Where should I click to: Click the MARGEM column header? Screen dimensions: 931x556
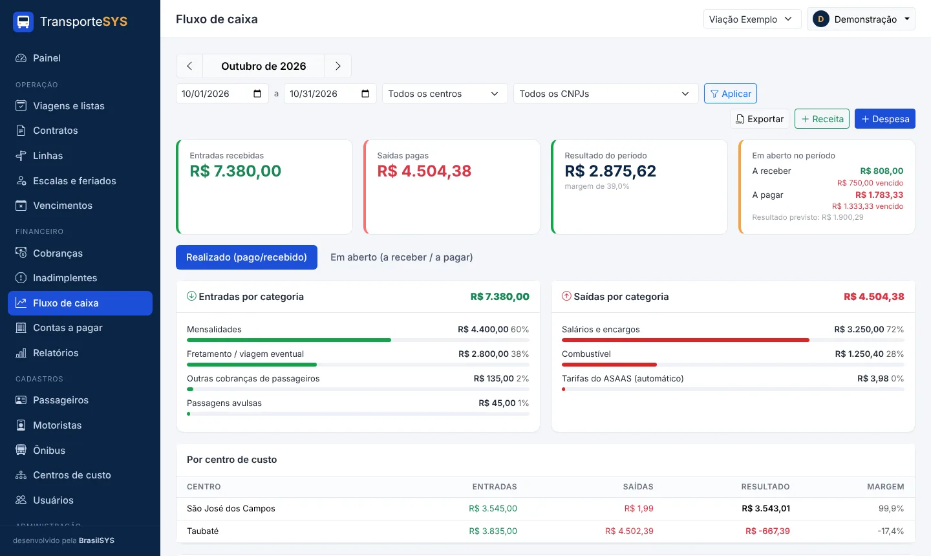[x=885, y=487]
